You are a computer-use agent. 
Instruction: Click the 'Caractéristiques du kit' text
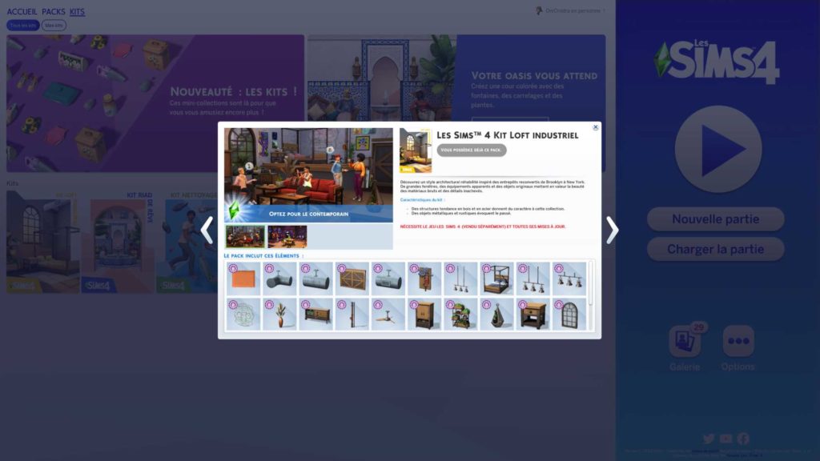click(422, 199)
